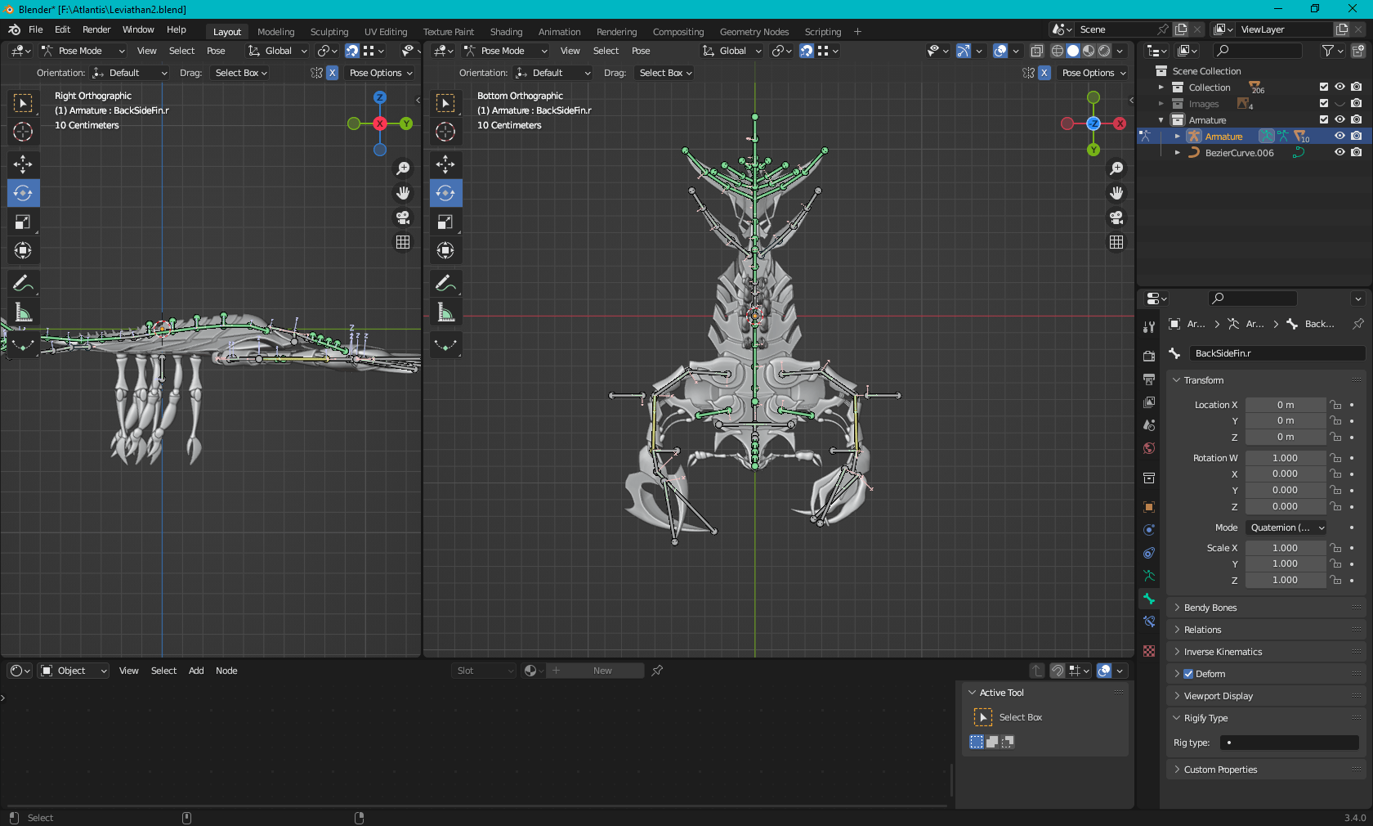Open the Bone properties tab
Image resolution: width=1373 pixels, height=826 pixels.
tap(1148, 599)
